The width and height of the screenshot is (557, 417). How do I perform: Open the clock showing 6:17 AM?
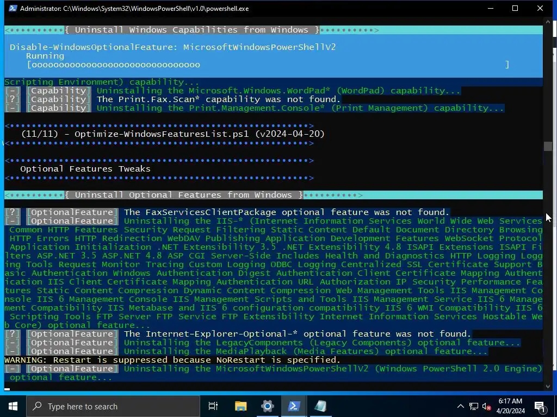tap(510, 406)
